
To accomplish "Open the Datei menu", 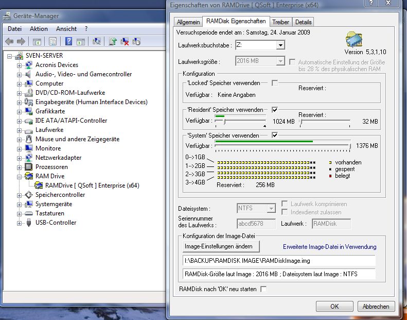I will click(x=14, y=28).
